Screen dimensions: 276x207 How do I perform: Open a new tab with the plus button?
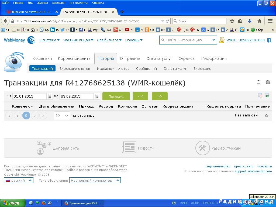122,12
